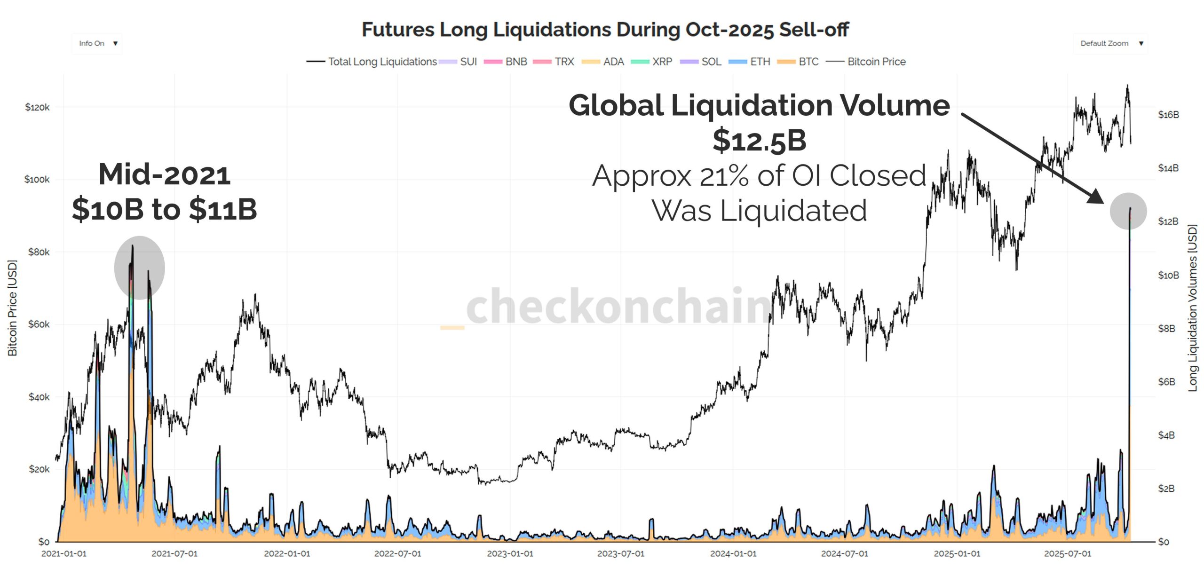Select the 2023-01-01 x-axis label

click(510, 554)
